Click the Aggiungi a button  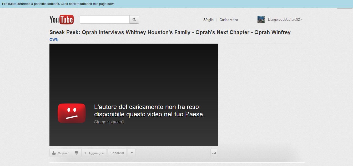[x=94, y=153]
